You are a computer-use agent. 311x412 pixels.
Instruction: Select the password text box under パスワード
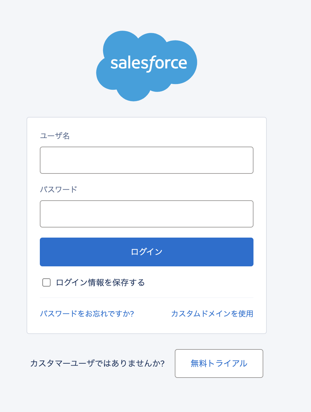coord(147,214)
